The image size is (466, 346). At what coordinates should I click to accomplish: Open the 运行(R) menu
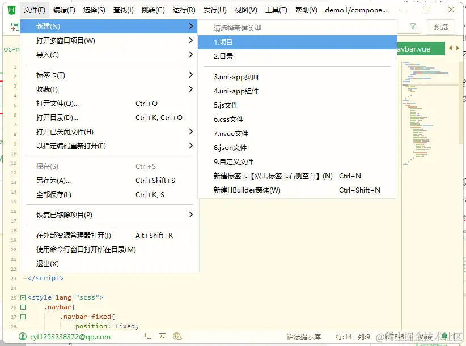pyautogui.click(x=184, y=10)
